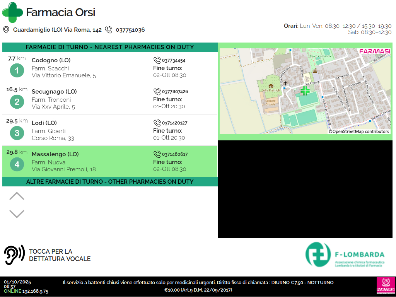
Task: Select number 2 circle for Secugnago pharmacy
Action: [x=17, y=102]
